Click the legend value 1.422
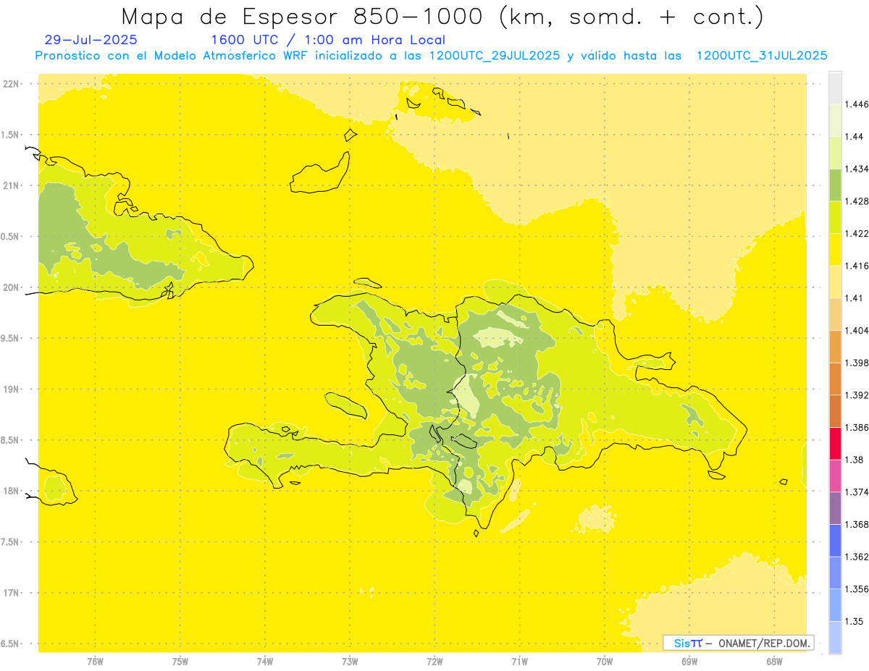The width and height of the screenshot is (869, 671). [x=857, y=234]
